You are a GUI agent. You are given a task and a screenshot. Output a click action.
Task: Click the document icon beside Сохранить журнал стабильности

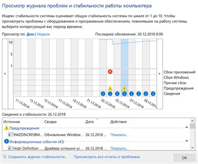[x=5, y=156]
